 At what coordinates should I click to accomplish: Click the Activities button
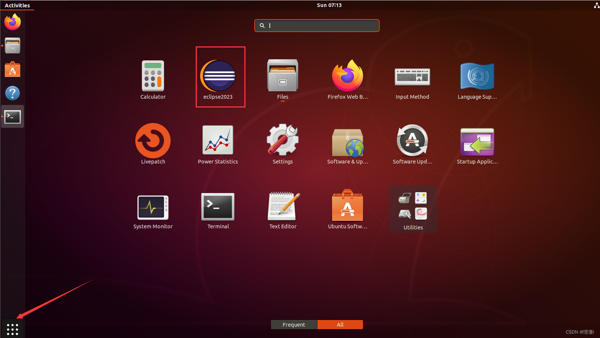pos(17,5)
